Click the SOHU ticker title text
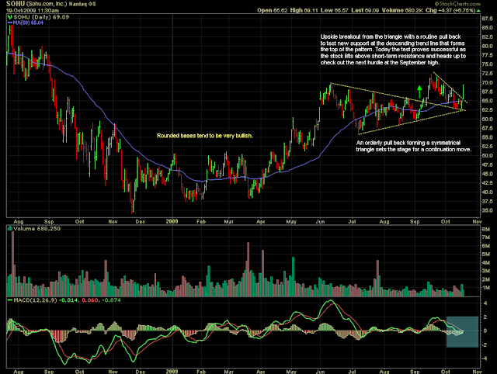Image resolution: width=497 pixels, height=374 pixels. click(16, 4)
